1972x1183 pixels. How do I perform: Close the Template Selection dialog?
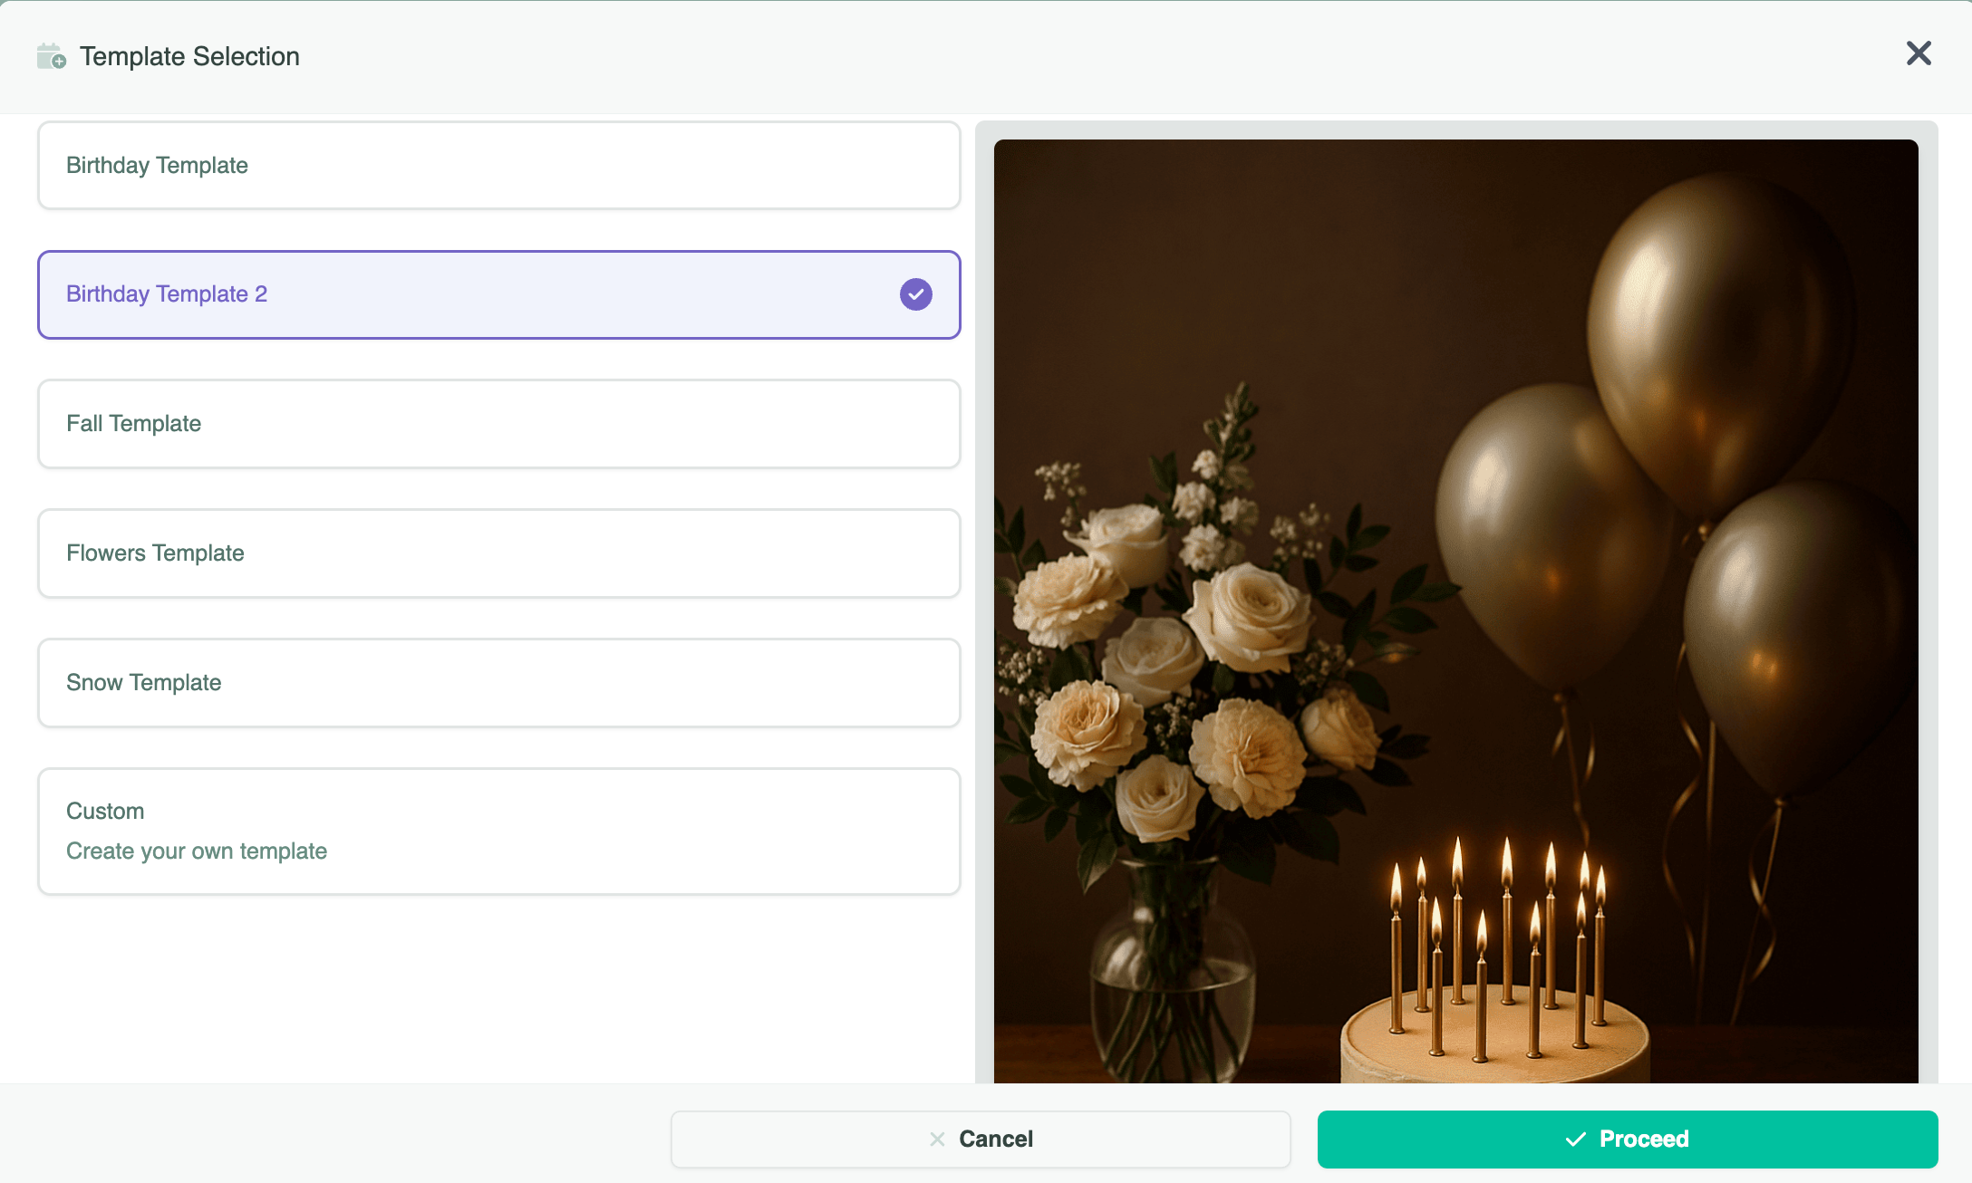[1918, 53]
